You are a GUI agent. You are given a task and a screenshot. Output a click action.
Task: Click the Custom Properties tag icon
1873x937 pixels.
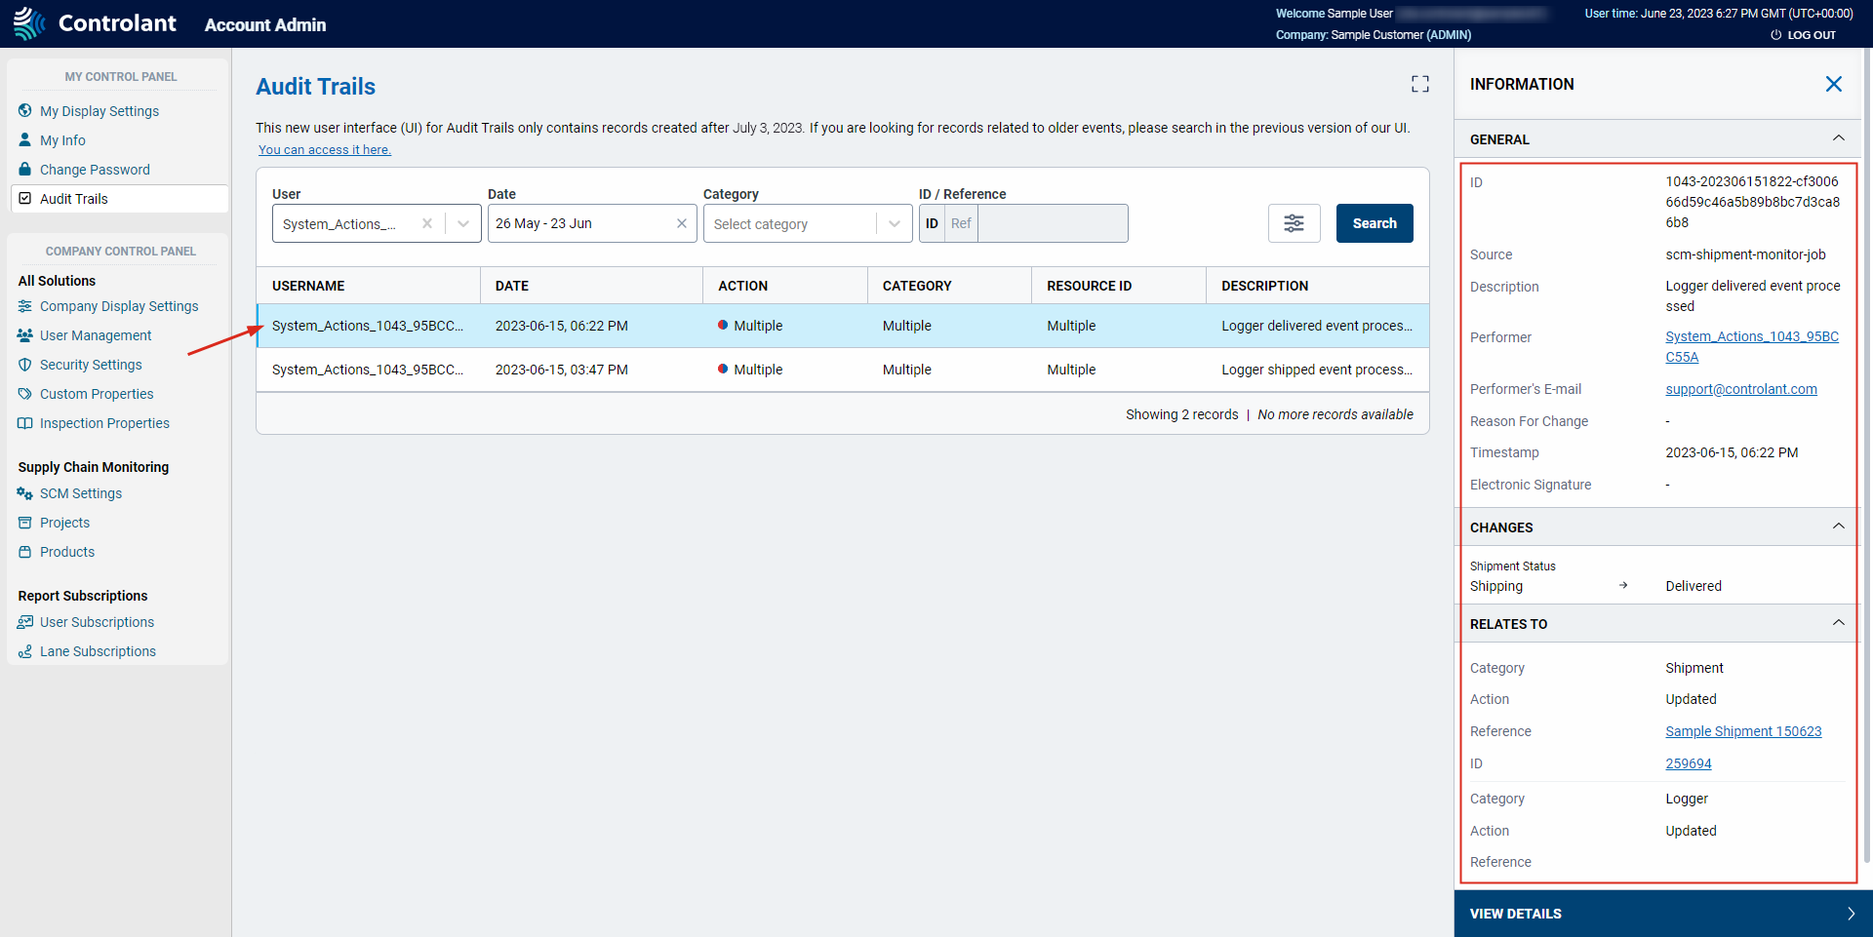[25, 394]
